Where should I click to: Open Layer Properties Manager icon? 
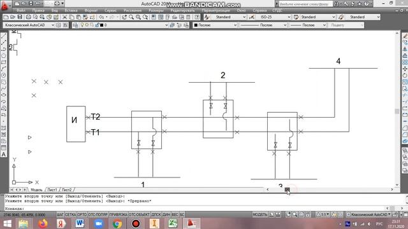pyautogui.click(x=75, y=25)
